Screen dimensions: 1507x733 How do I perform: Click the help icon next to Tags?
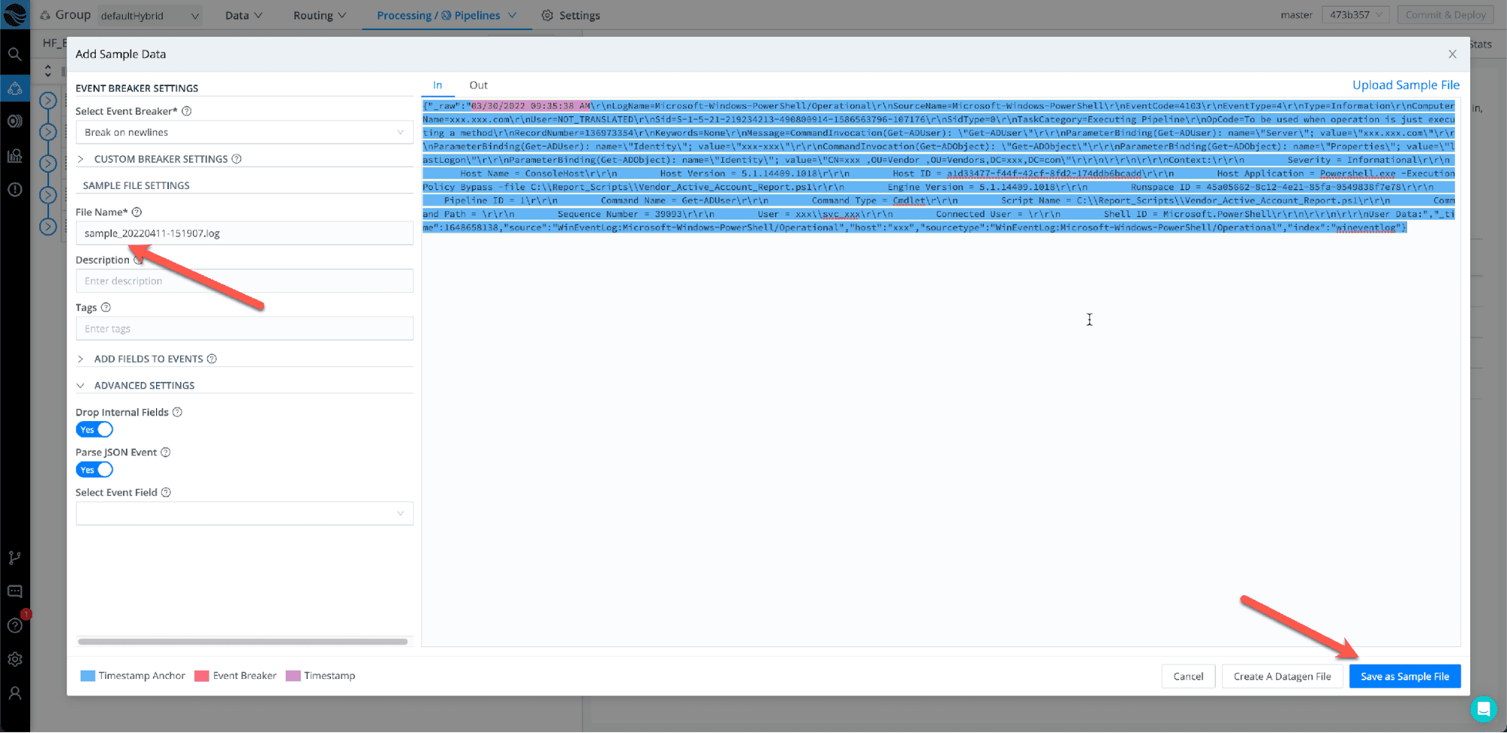pos(106,307)
